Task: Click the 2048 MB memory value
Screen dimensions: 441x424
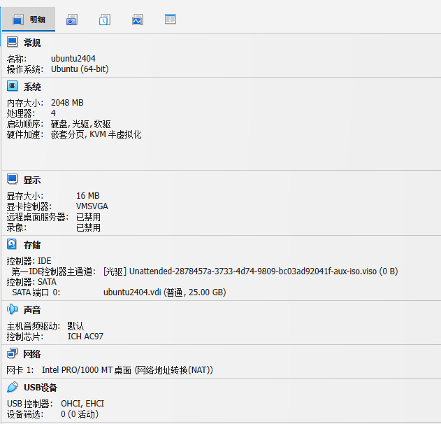Action: (x=67, y=102)
